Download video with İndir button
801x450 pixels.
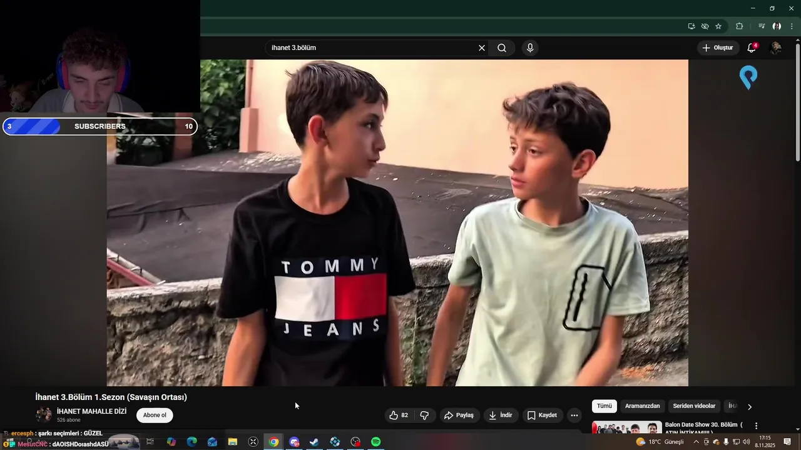[x=501, y=415]
